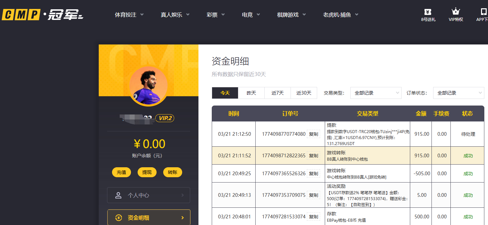This screenshot has width=488, height=225.
Task: Select the 近7天 date filter
Action: point(278,93)
